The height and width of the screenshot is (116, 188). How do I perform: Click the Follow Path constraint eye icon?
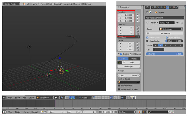point(177,23)
